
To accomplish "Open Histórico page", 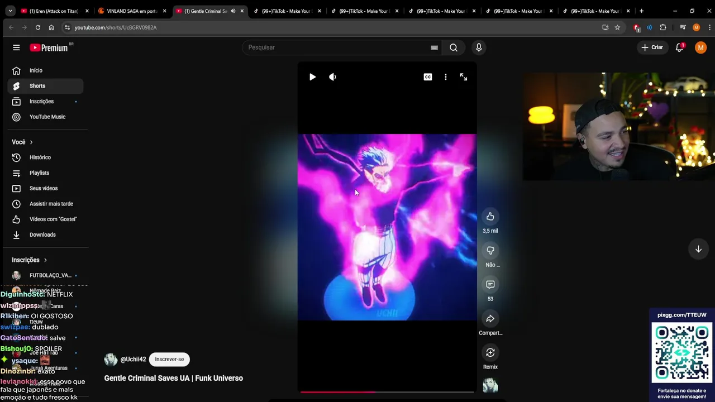I will tap(46, 157).
